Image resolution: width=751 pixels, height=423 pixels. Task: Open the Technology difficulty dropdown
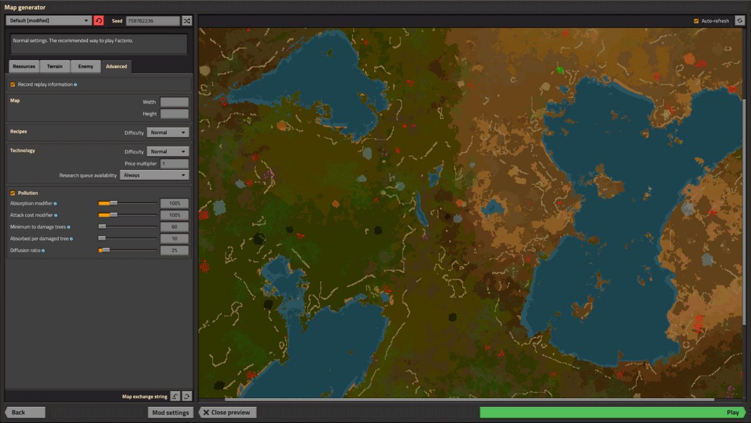(168, 152)
